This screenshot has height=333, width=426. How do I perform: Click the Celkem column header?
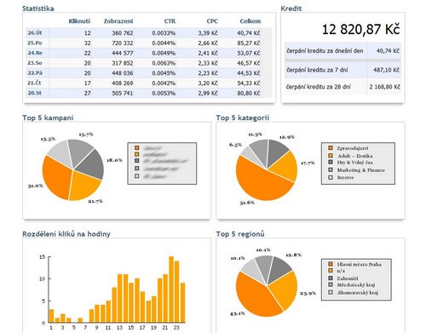coord(250,21)
